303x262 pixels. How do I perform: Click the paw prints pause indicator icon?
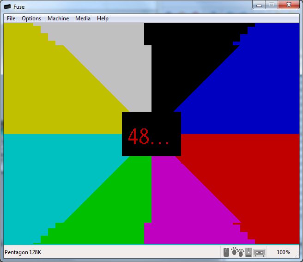click(x=237, y=252)
